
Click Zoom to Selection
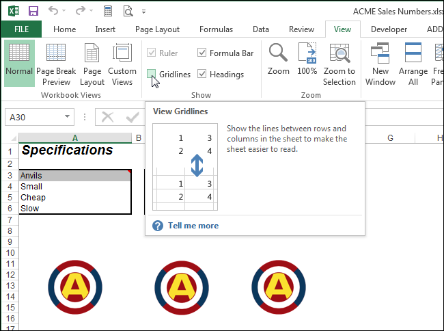[x=339, y=64]
